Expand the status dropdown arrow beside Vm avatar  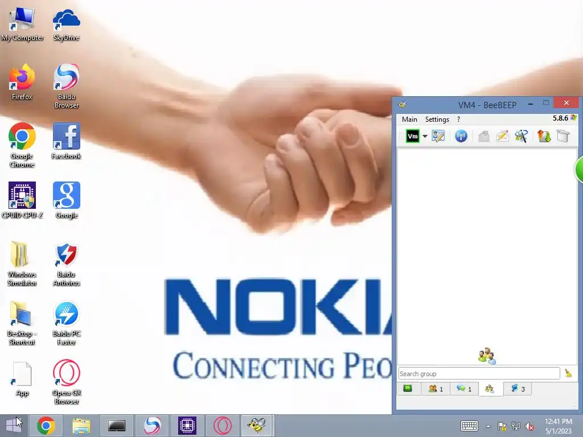(425, 136)
